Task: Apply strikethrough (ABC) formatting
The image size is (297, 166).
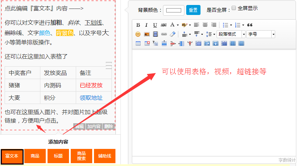Action: click(163, 25)
